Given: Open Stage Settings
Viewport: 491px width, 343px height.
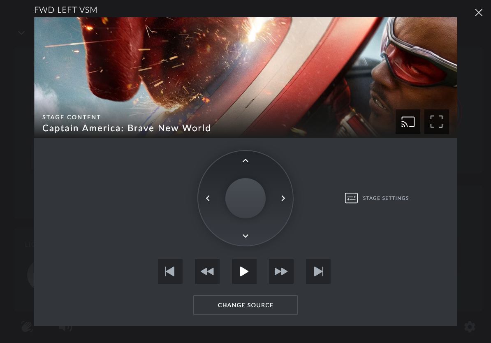Looking at the screenshot, I should tap(377, 198).
